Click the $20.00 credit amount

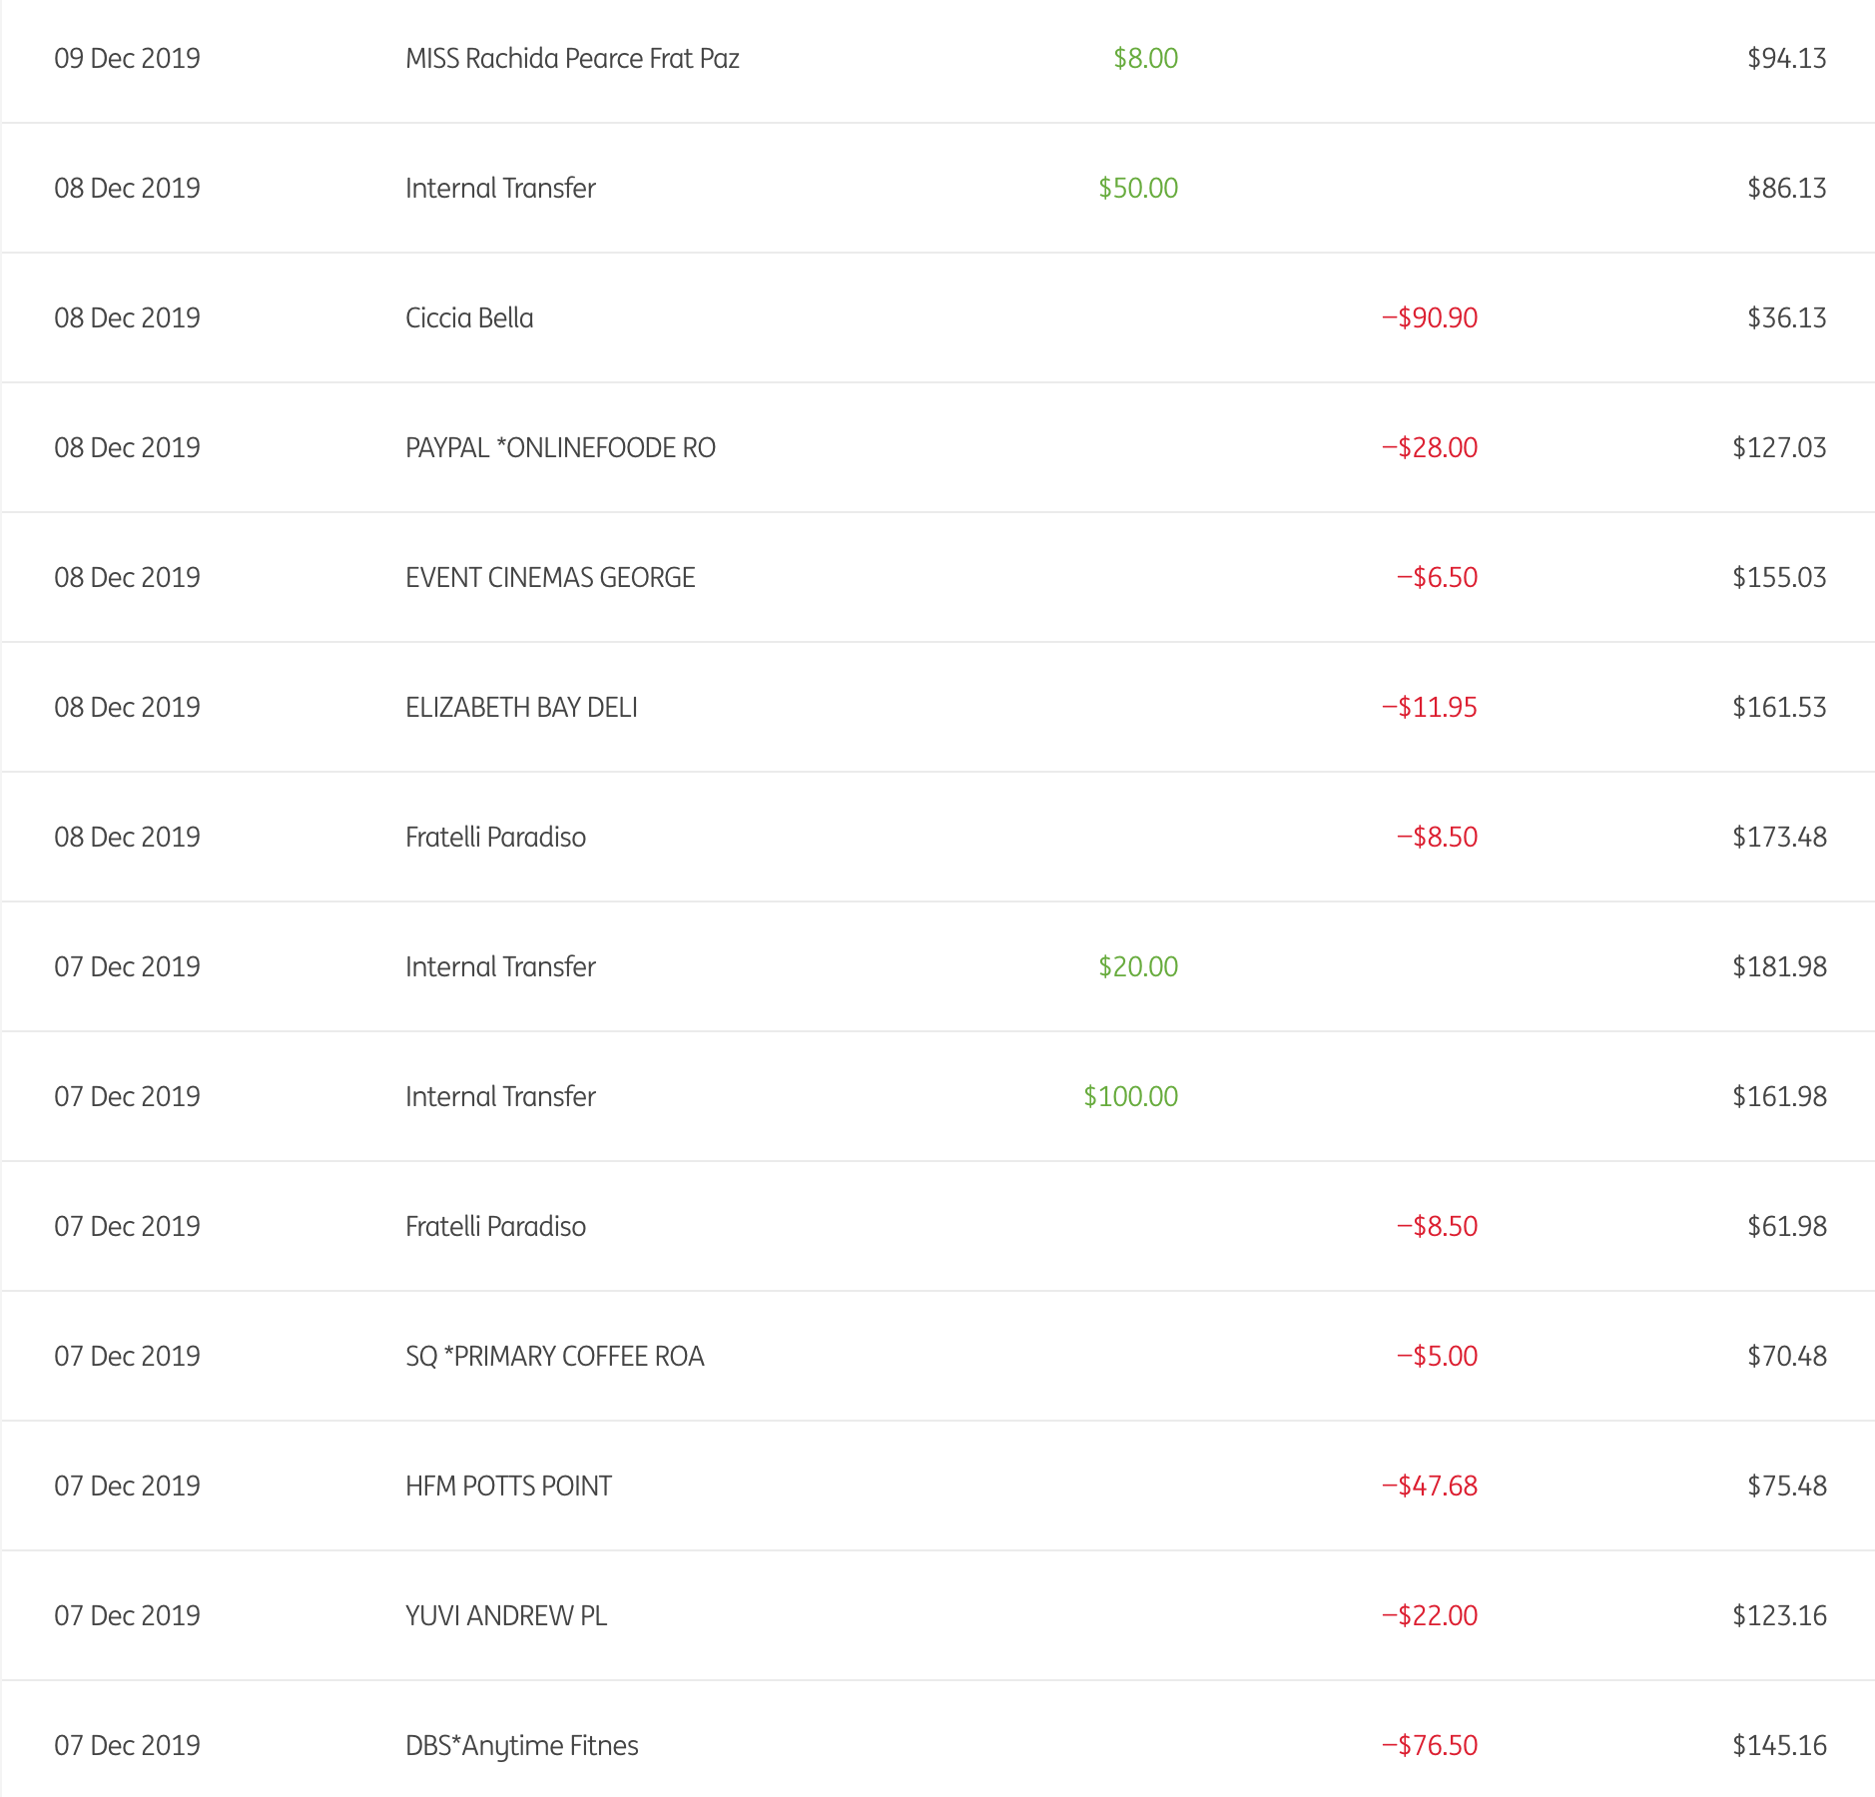pyautogui.click(x=1138, y=967)
